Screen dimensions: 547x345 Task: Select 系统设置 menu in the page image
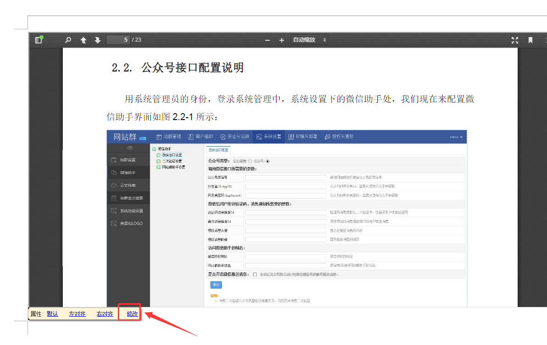click(269, 137)
